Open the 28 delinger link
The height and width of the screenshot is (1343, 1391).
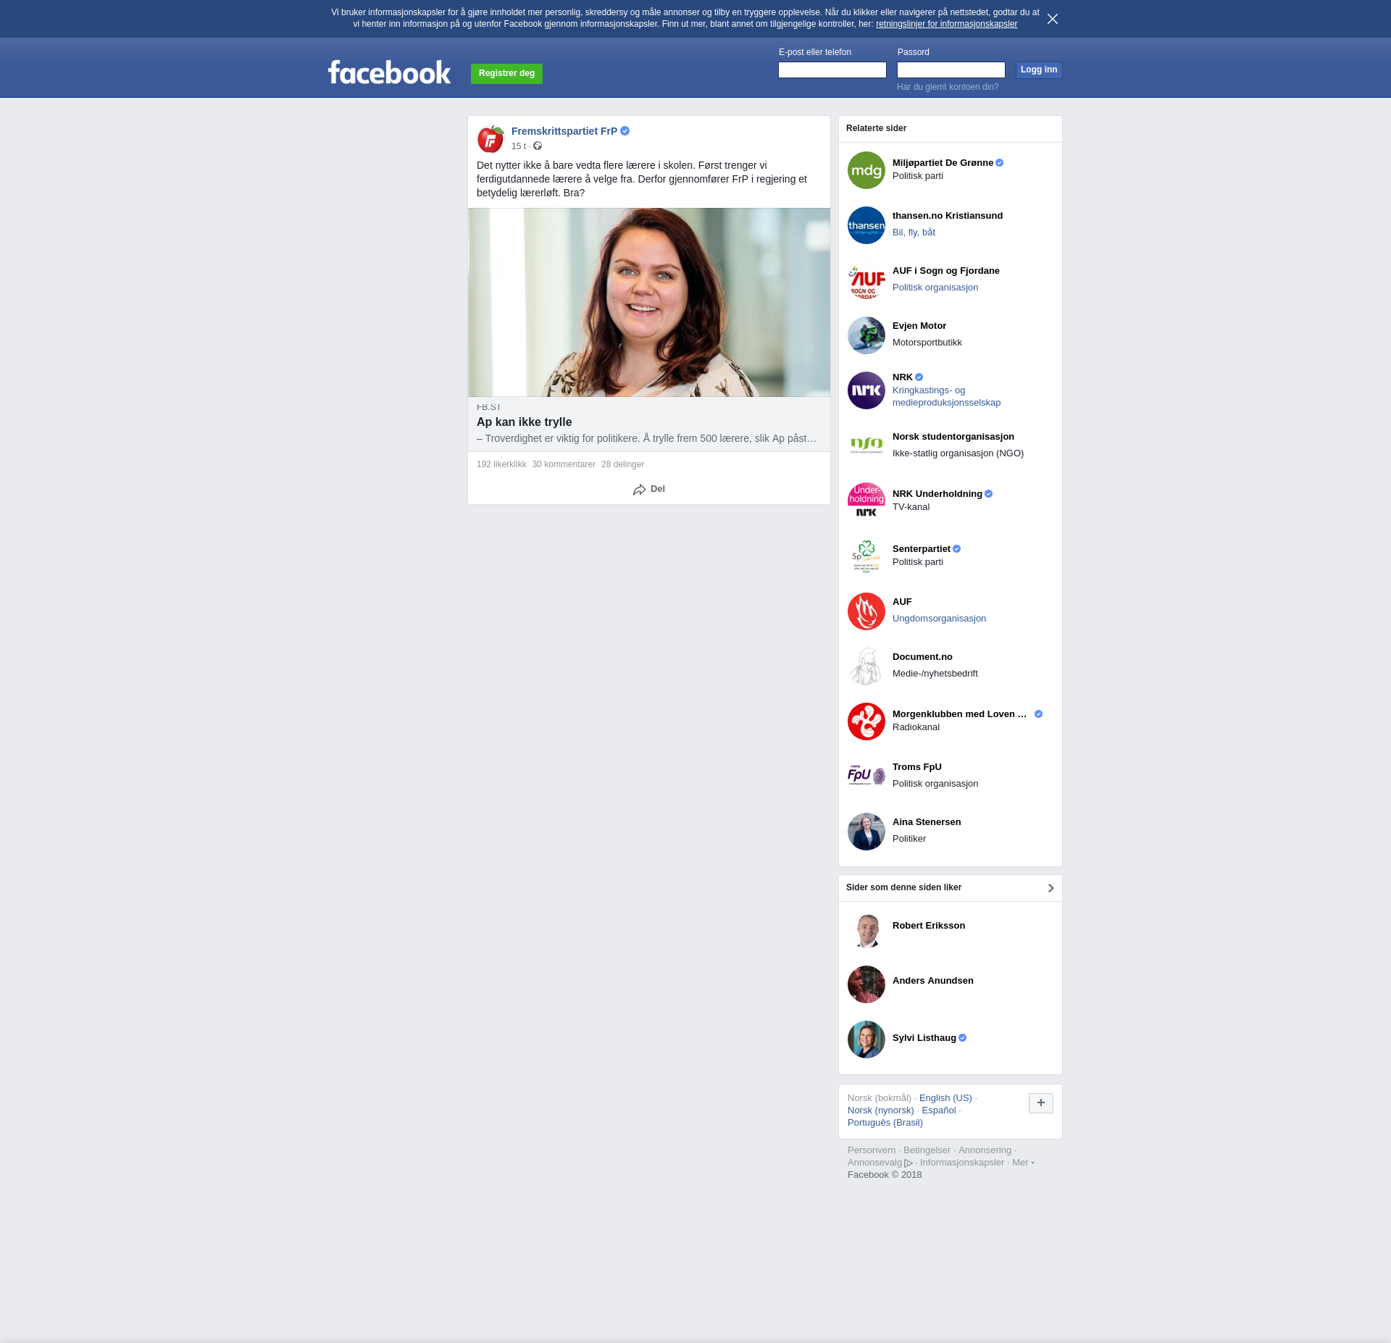click(622, 464)
